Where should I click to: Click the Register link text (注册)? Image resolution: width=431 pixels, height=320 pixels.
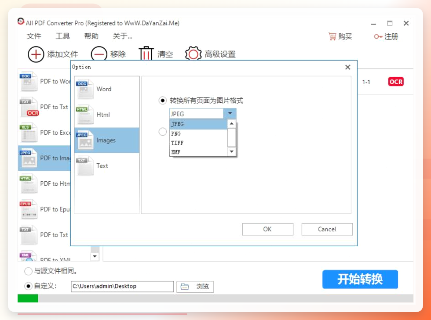[391, 36]
